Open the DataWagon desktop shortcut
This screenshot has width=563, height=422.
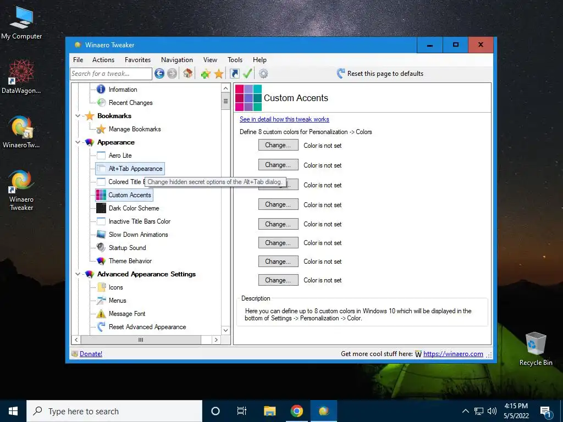point(21,76)
